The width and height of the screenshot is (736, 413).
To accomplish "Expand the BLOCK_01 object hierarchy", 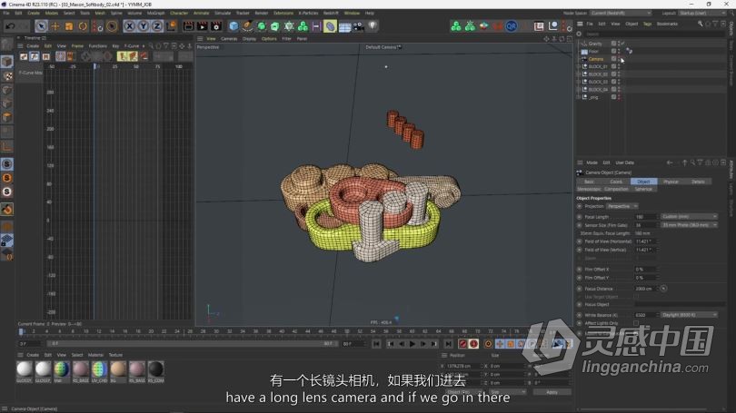I will click(578, 66).
